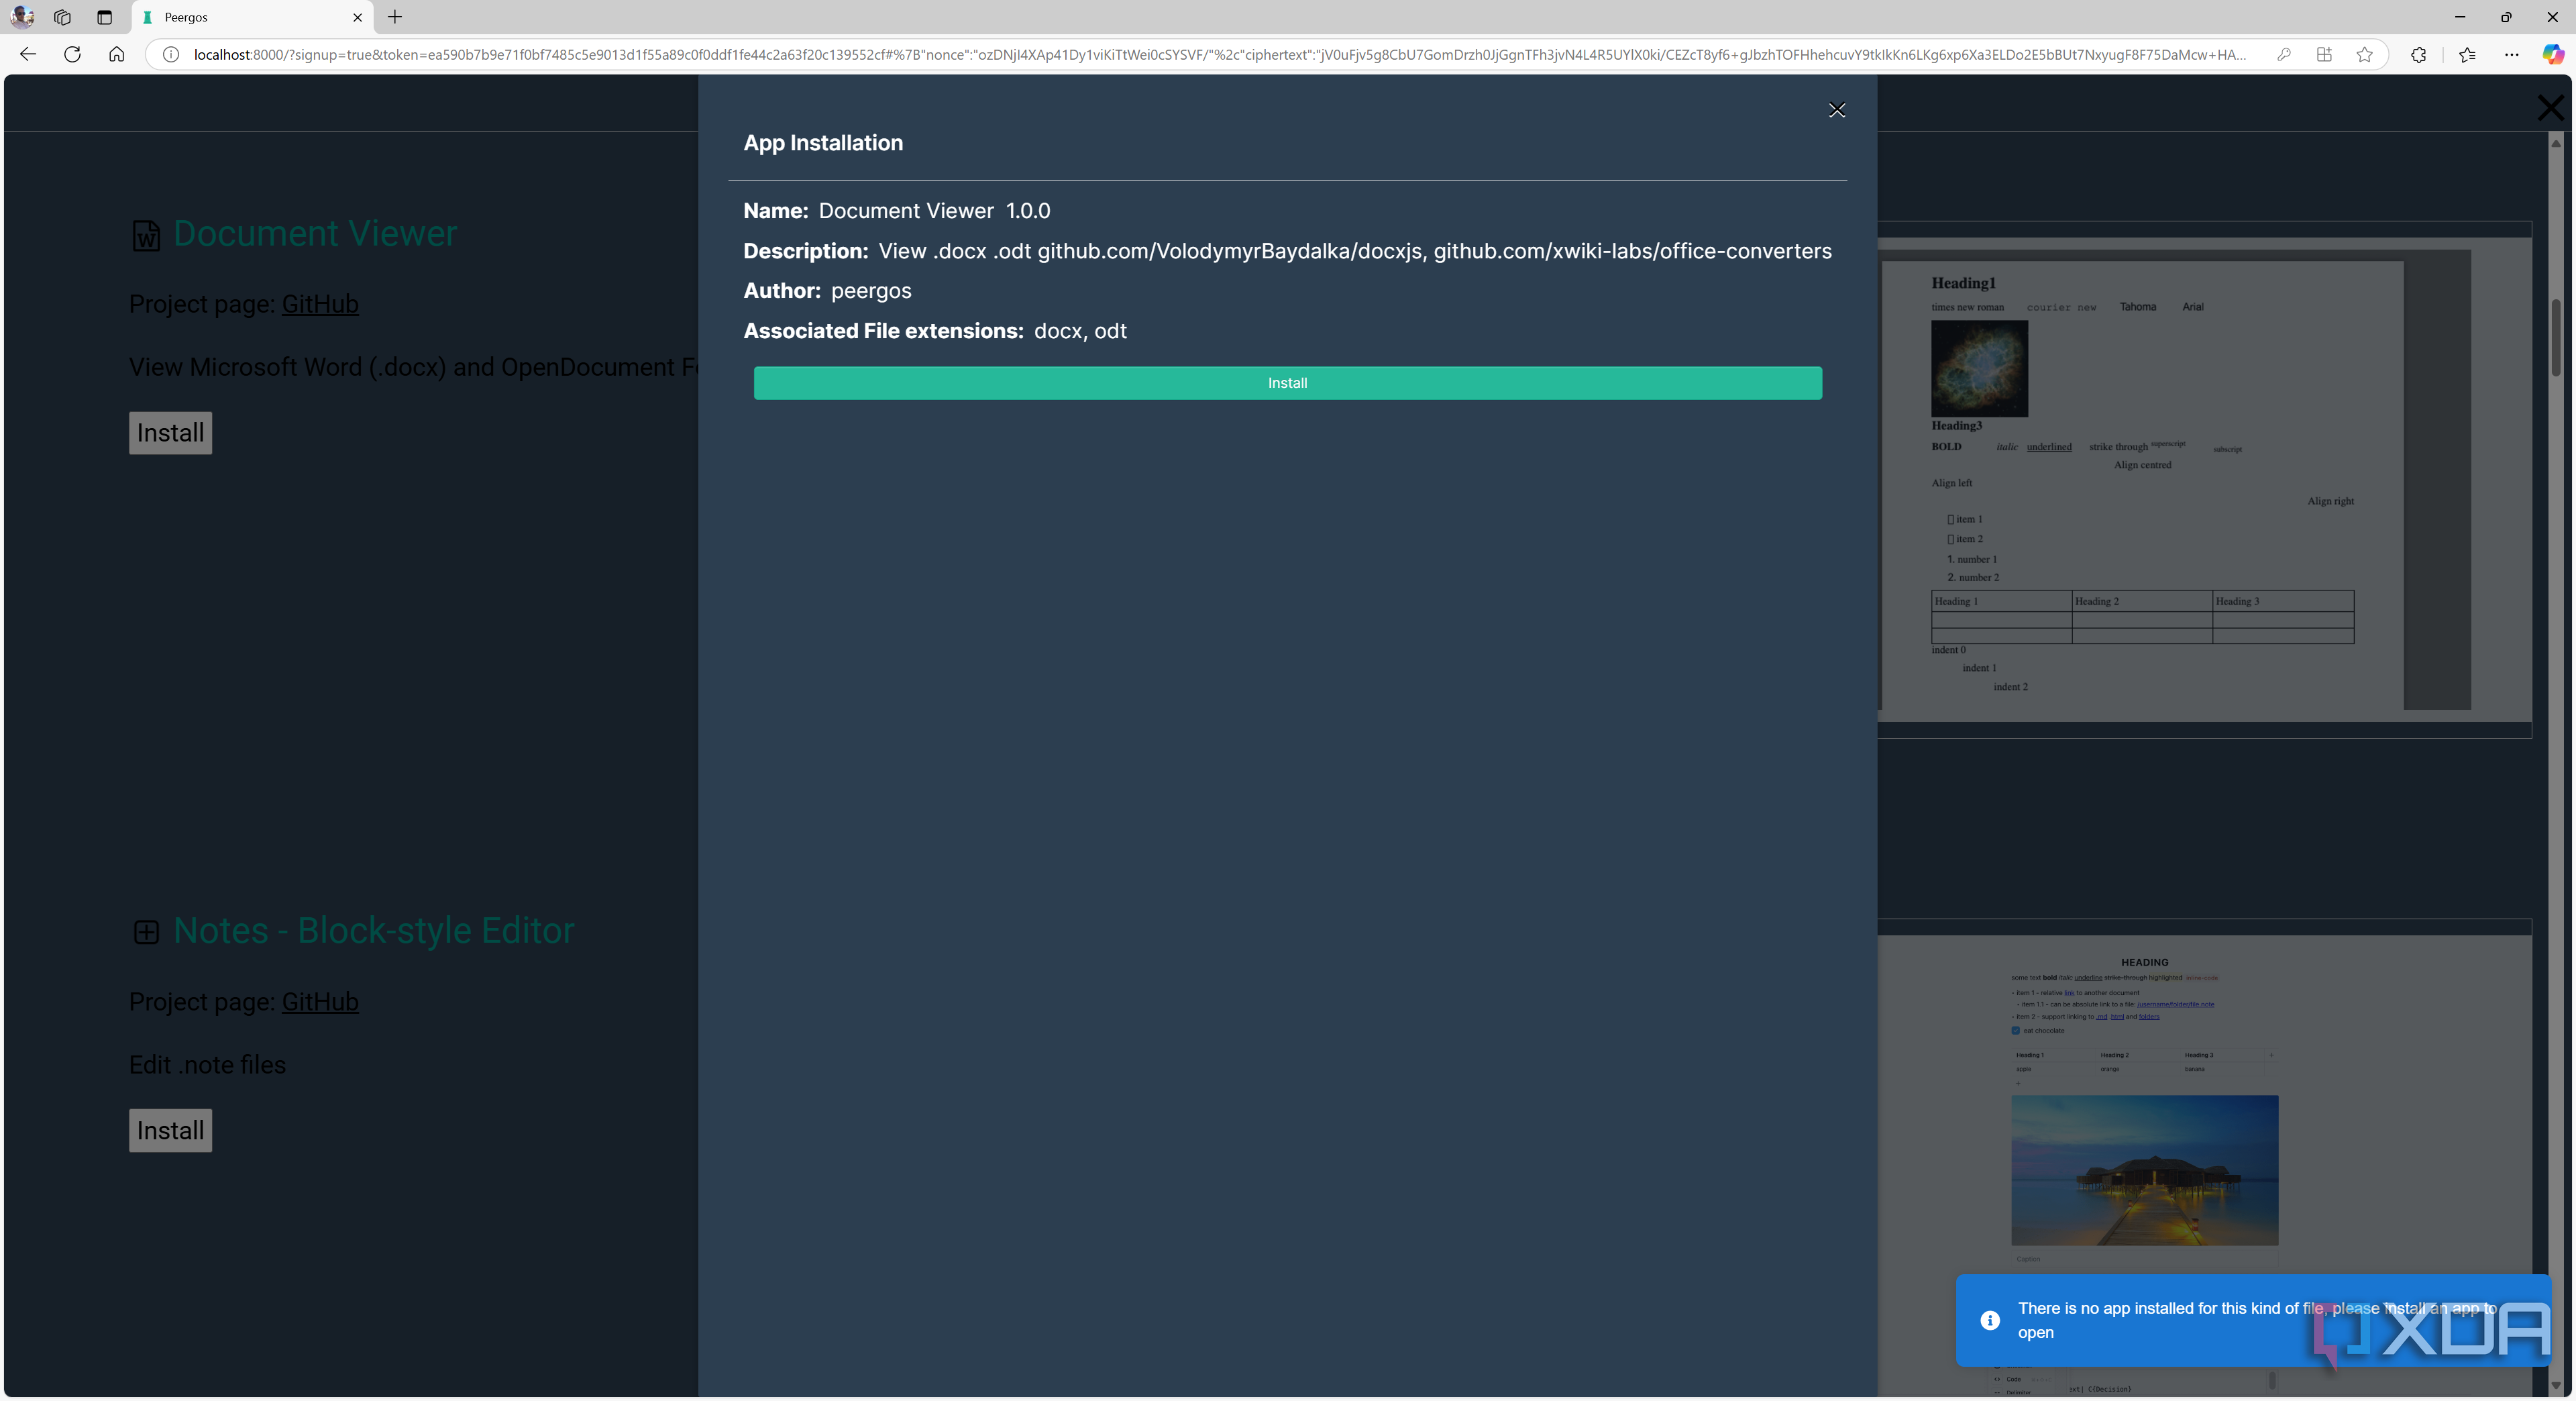The image size is (2576, 1401).
Task: Install Document Viewer from the gallery list
Action: point(170,433)
